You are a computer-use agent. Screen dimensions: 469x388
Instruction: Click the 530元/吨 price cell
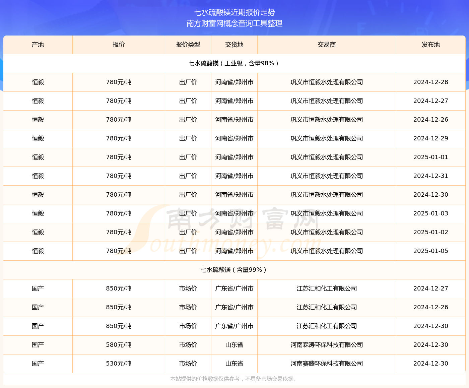point(119,364)
